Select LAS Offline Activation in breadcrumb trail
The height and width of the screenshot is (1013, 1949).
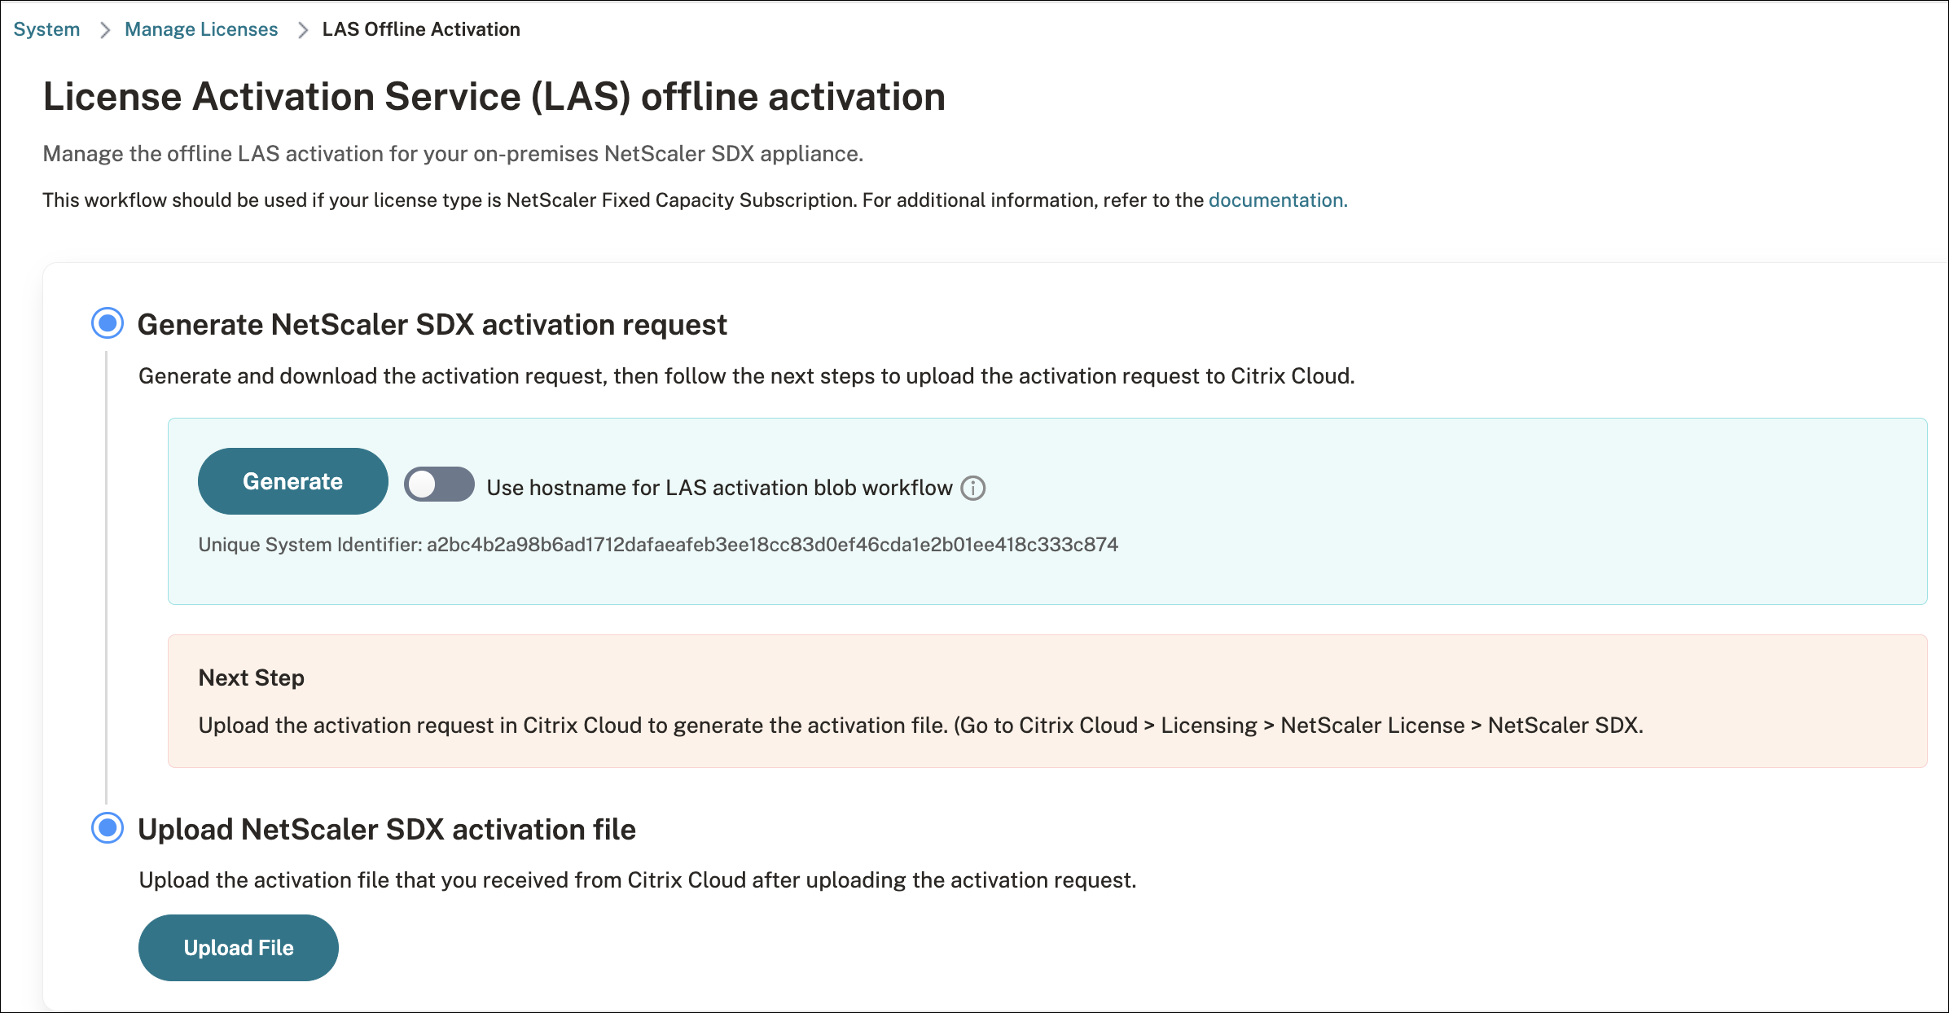[420, 29]
